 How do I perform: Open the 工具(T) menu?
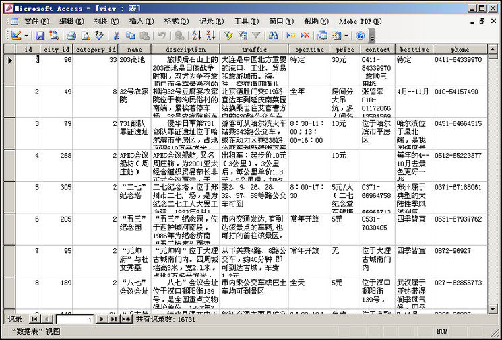tap(246, 21)
